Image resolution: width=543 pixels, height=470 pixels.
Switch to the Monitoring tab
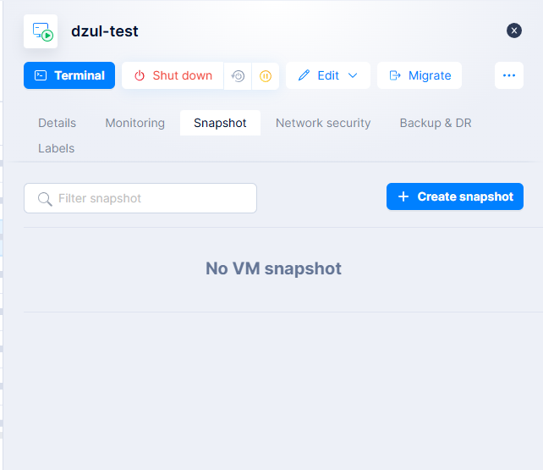click(134, 123)
